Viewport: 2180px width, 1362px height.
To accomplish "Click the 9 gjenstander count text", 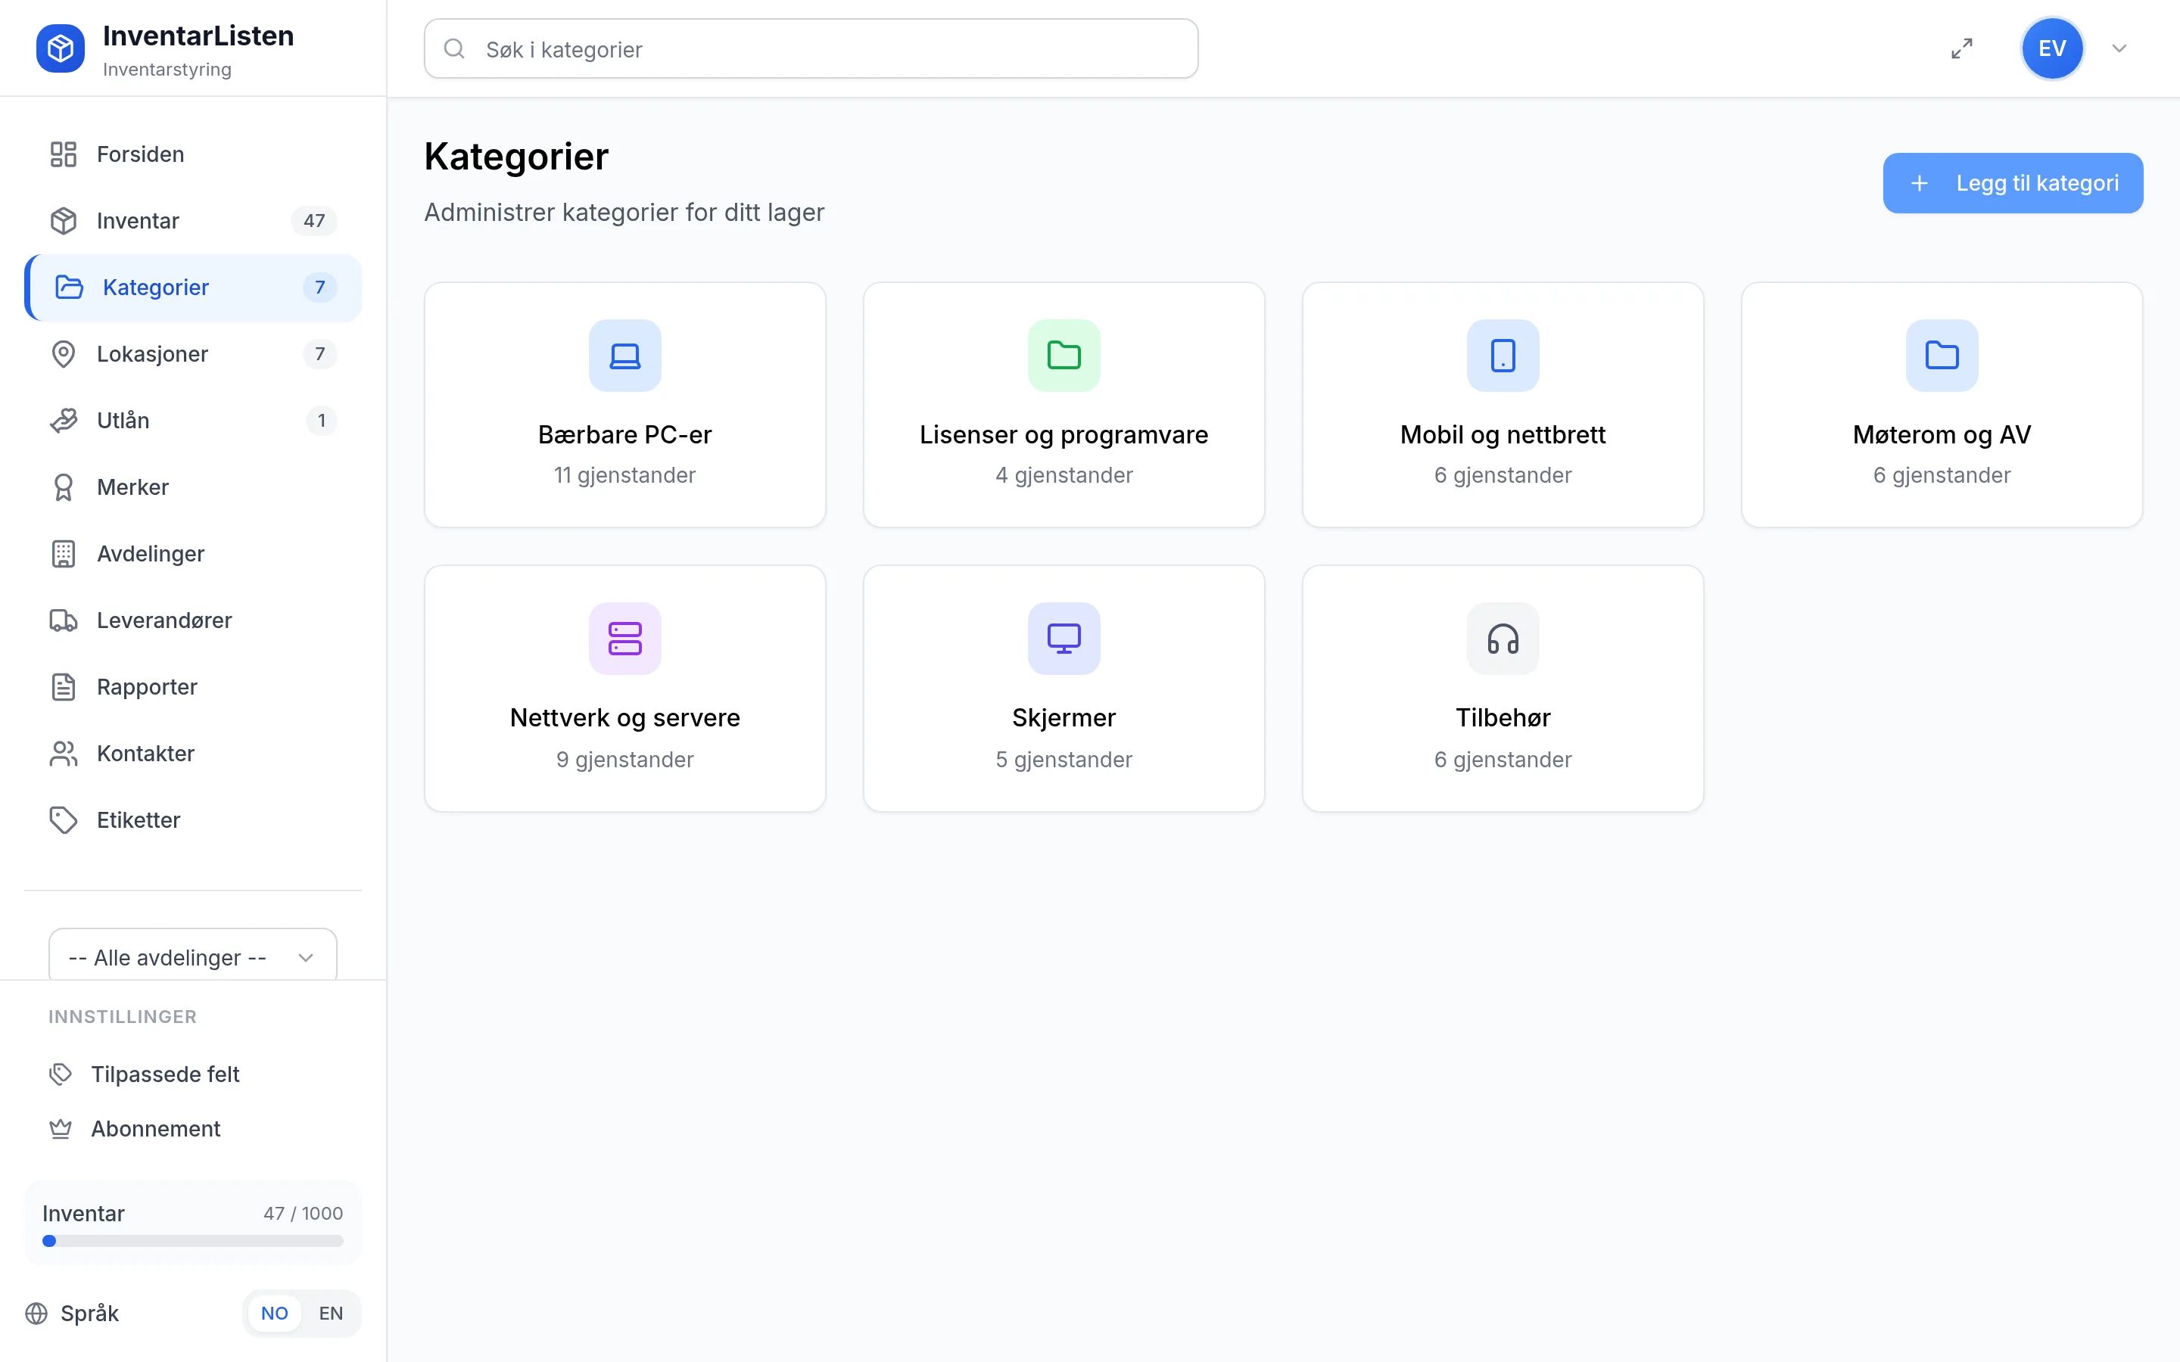I will click(625, 760).
